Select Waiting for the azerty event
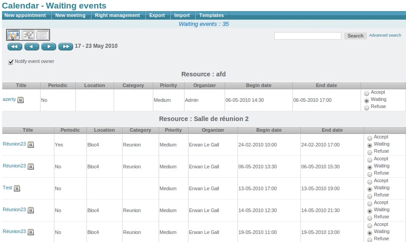The height and width of the screenshot is (242, 406). tap(366, 100)
